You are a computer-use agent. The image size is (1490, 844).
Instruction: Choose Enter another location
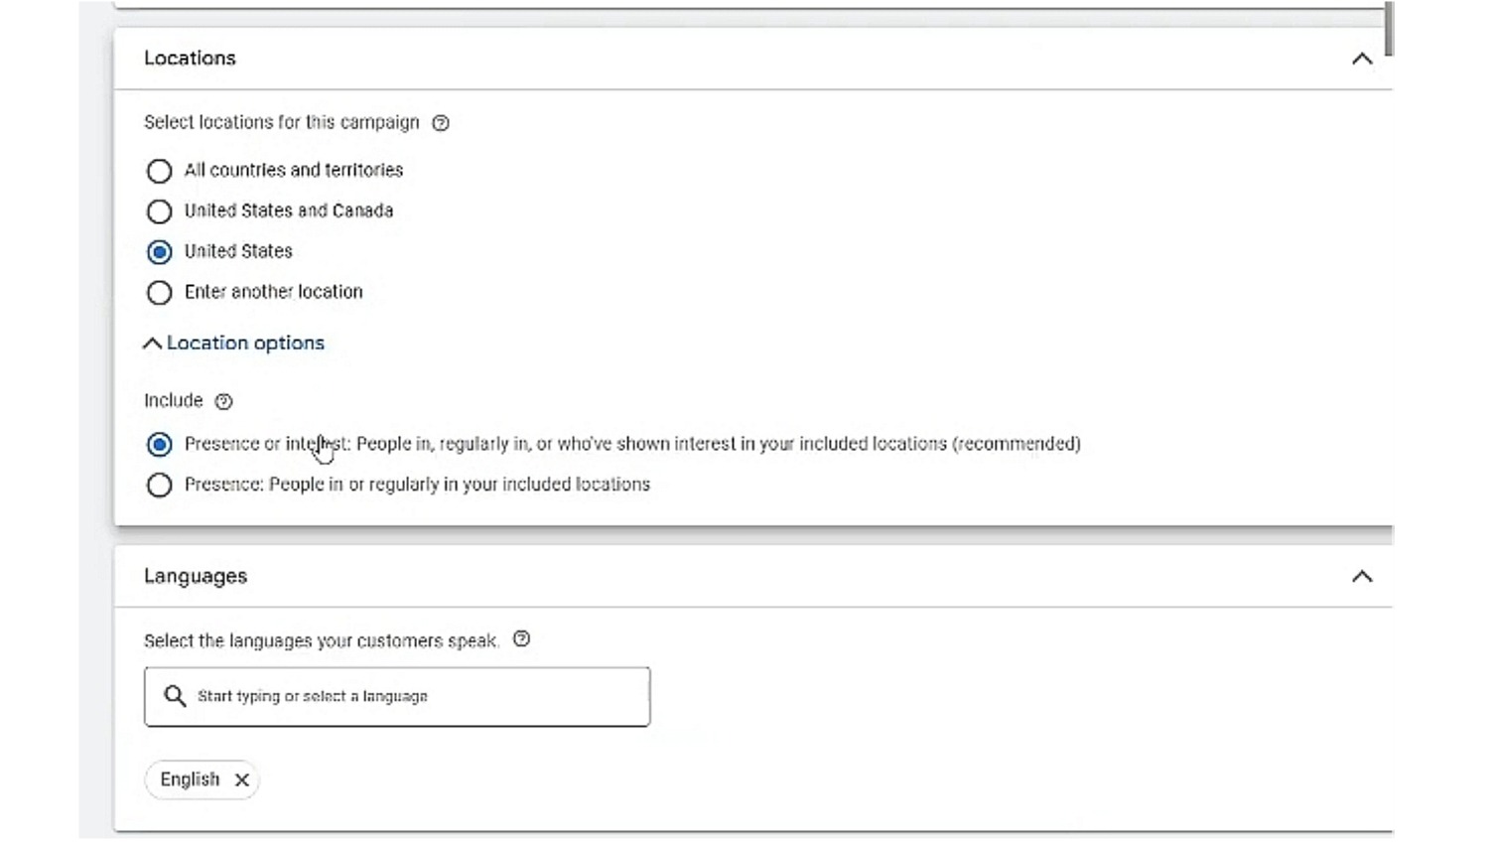(x=159, y=293)
